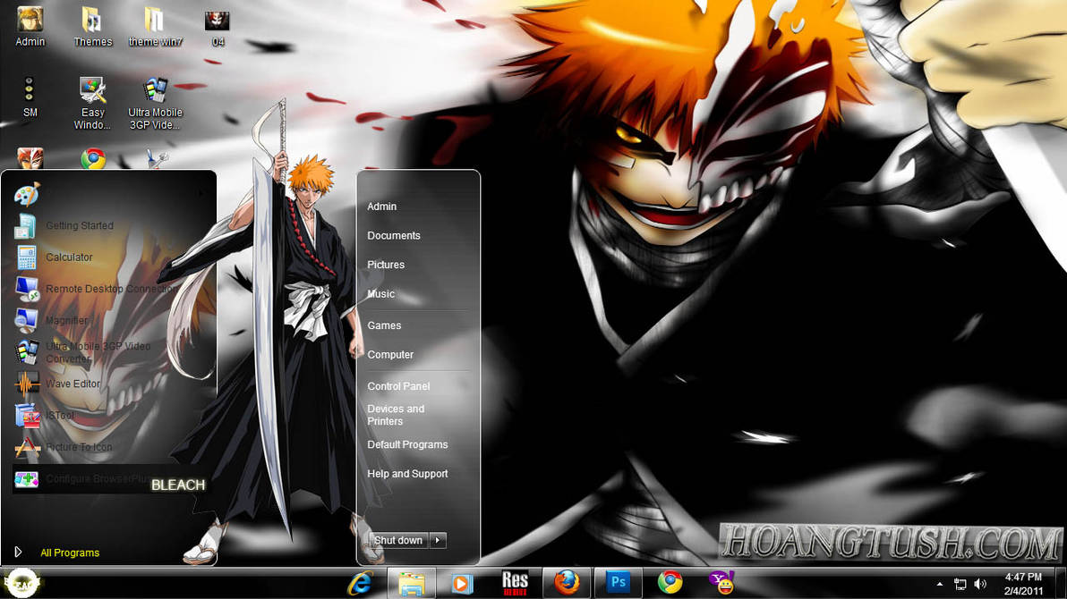Open Photoshop from the taskbar
This screenshot has width=1067, height=599.
(x=618, y=582)
